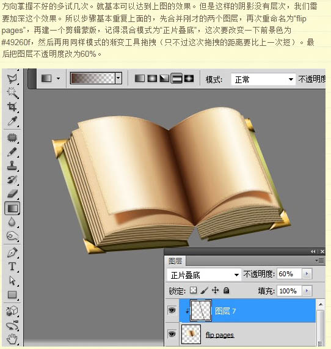This screenshot has width=331, height=349.
Task: Hide the 图层 7 layer visibility eye
Action: coord(172,310)
